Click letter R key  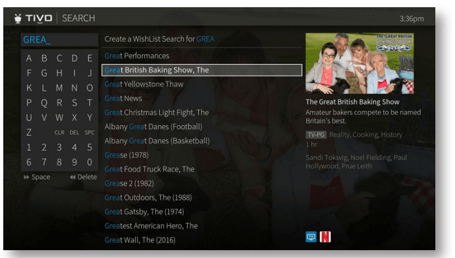[59, 103]
